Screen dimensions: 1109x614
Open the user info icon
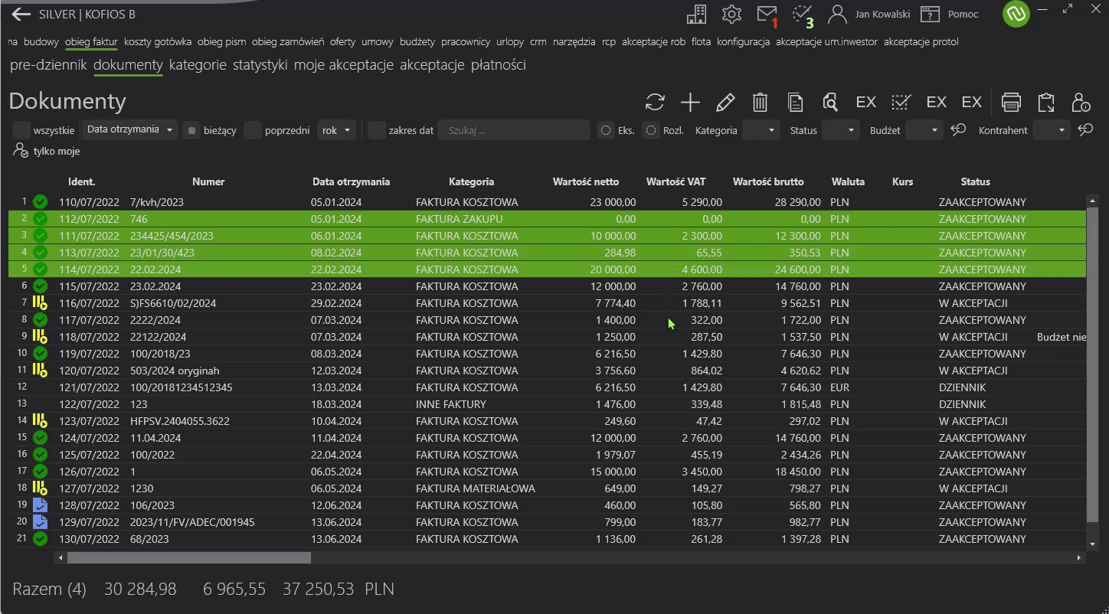[1081, 102]
